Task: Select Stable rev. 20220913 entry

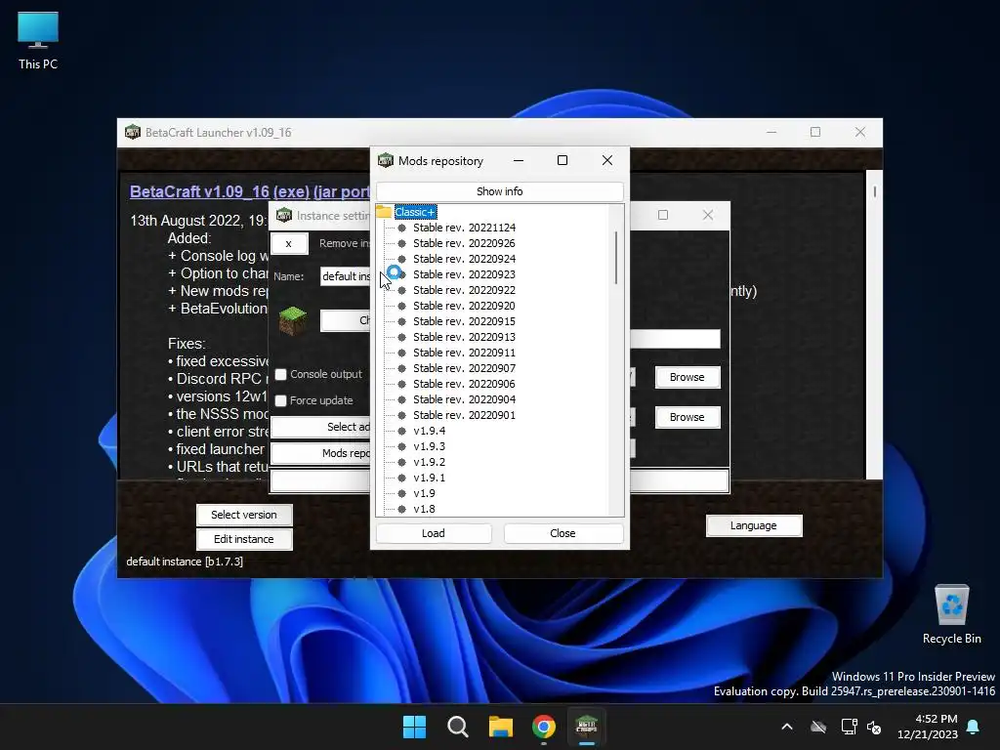Action: (x=464, y=337)
